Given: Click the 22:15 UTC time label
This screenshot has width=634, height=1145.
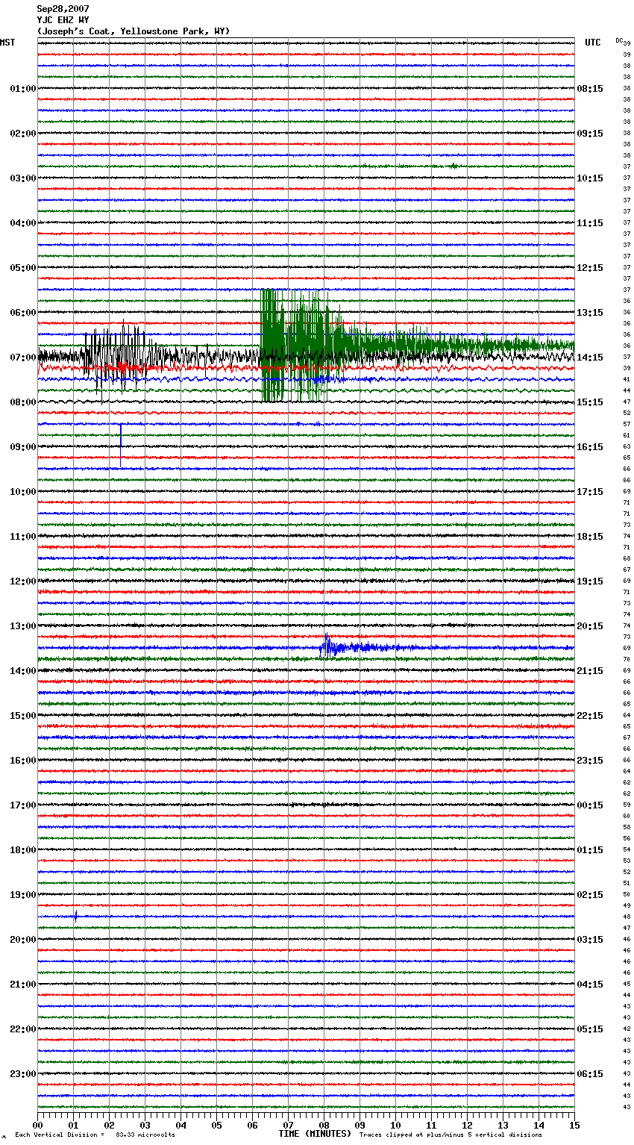Looking at the screenshot, I should pyautogui.click(x=590, y=716).
